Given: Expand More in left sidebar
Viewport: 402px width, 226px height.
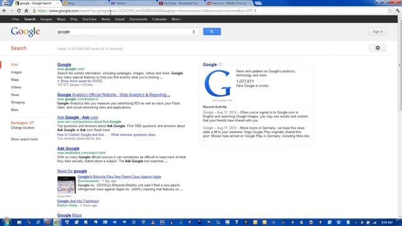Looking at the screenshot, I should 14,110.
